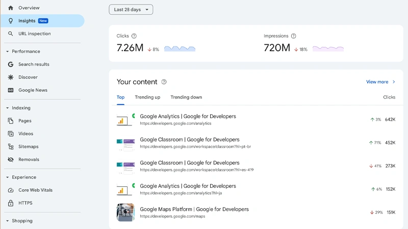Screen dimensions: 408x229
Task: Collapse the Experience section
Action: (7, 177)
